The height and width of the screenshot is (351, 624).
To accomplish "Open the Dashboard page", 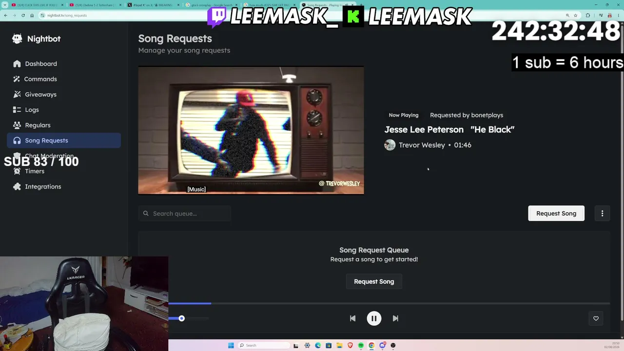I will pos(64,64).
